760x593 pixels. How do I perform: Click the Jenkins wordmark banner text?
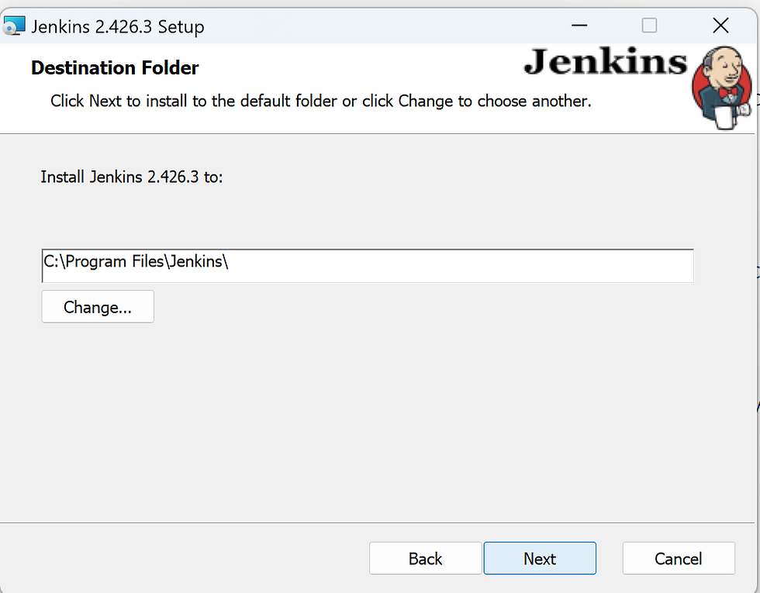tap(606, 63)
